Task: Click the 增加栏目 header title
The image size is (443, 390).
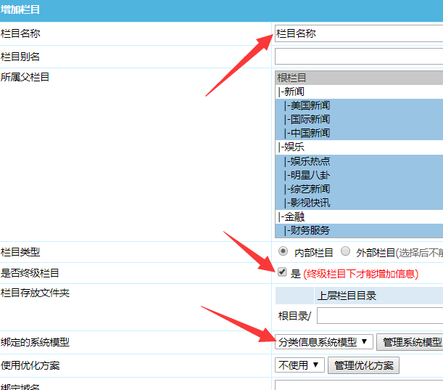Action: coord(20,9)
